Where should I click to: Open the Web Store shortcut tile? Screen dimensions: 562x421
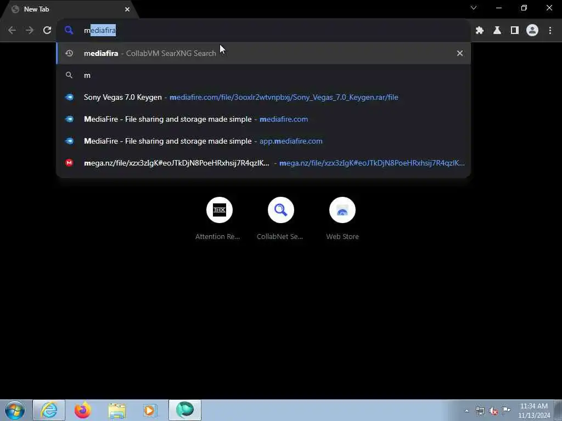(x=342, y=218)
